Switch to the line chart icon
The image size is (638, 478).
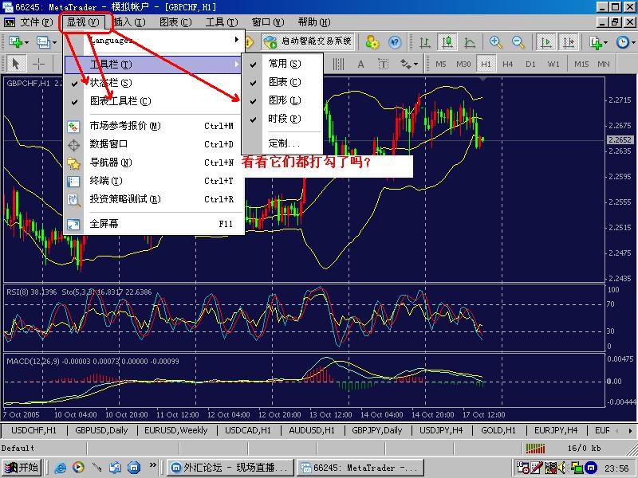(470, 42)
